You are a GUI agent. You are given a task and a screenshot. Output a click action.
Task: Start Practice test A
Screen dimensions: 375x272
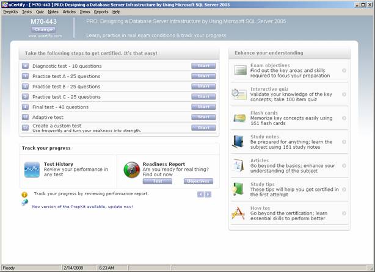click(x=203, y=76)
